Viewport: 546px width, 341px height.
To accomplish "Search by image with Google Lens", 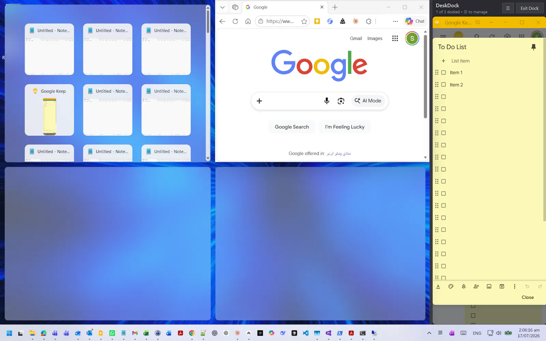I will 341,101.
